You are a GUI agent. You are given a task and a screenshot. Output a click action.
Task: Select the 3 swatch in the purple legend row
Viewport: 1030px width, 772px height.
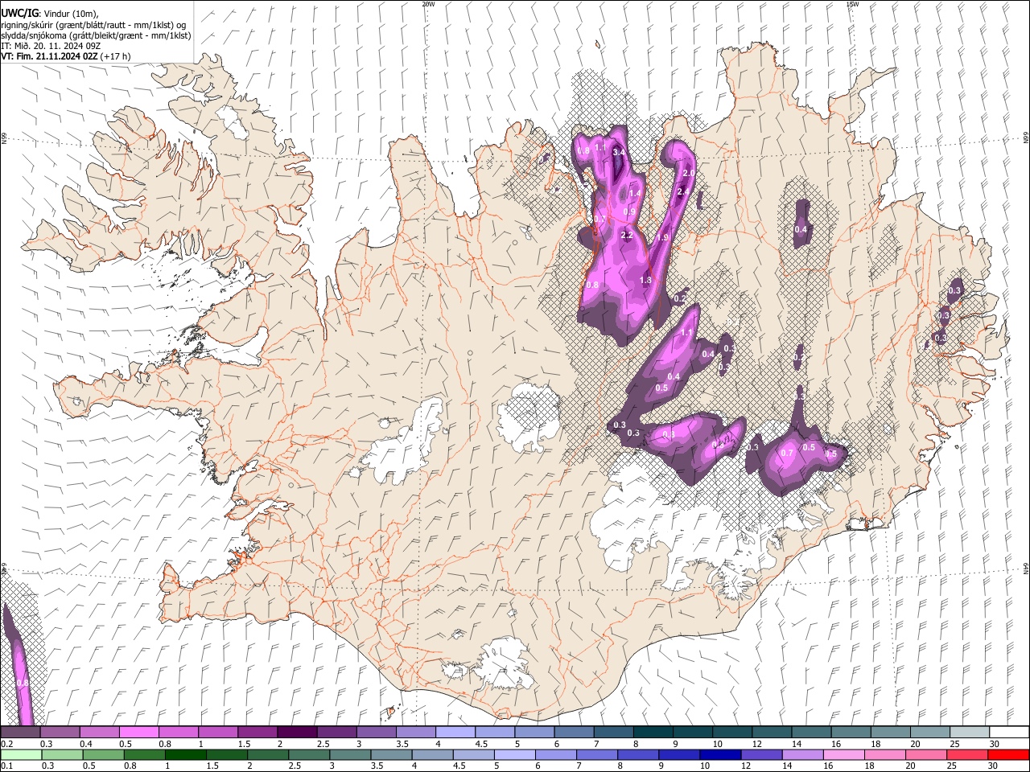[x=375, y=733]
